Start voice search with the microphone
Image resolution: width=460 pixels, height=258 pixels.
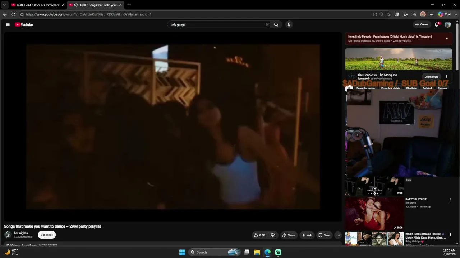click(289, 24)
